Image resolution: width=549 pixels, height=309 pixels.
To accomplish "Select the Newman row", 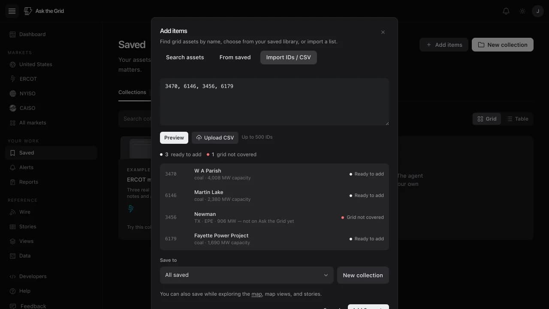I will (274, 218).
